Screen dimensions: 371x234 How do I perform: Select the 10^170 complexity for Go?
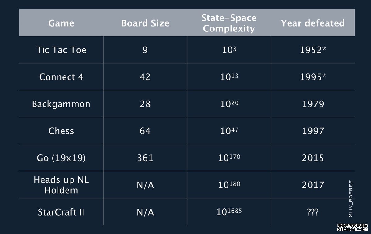[x=229, y=158]
